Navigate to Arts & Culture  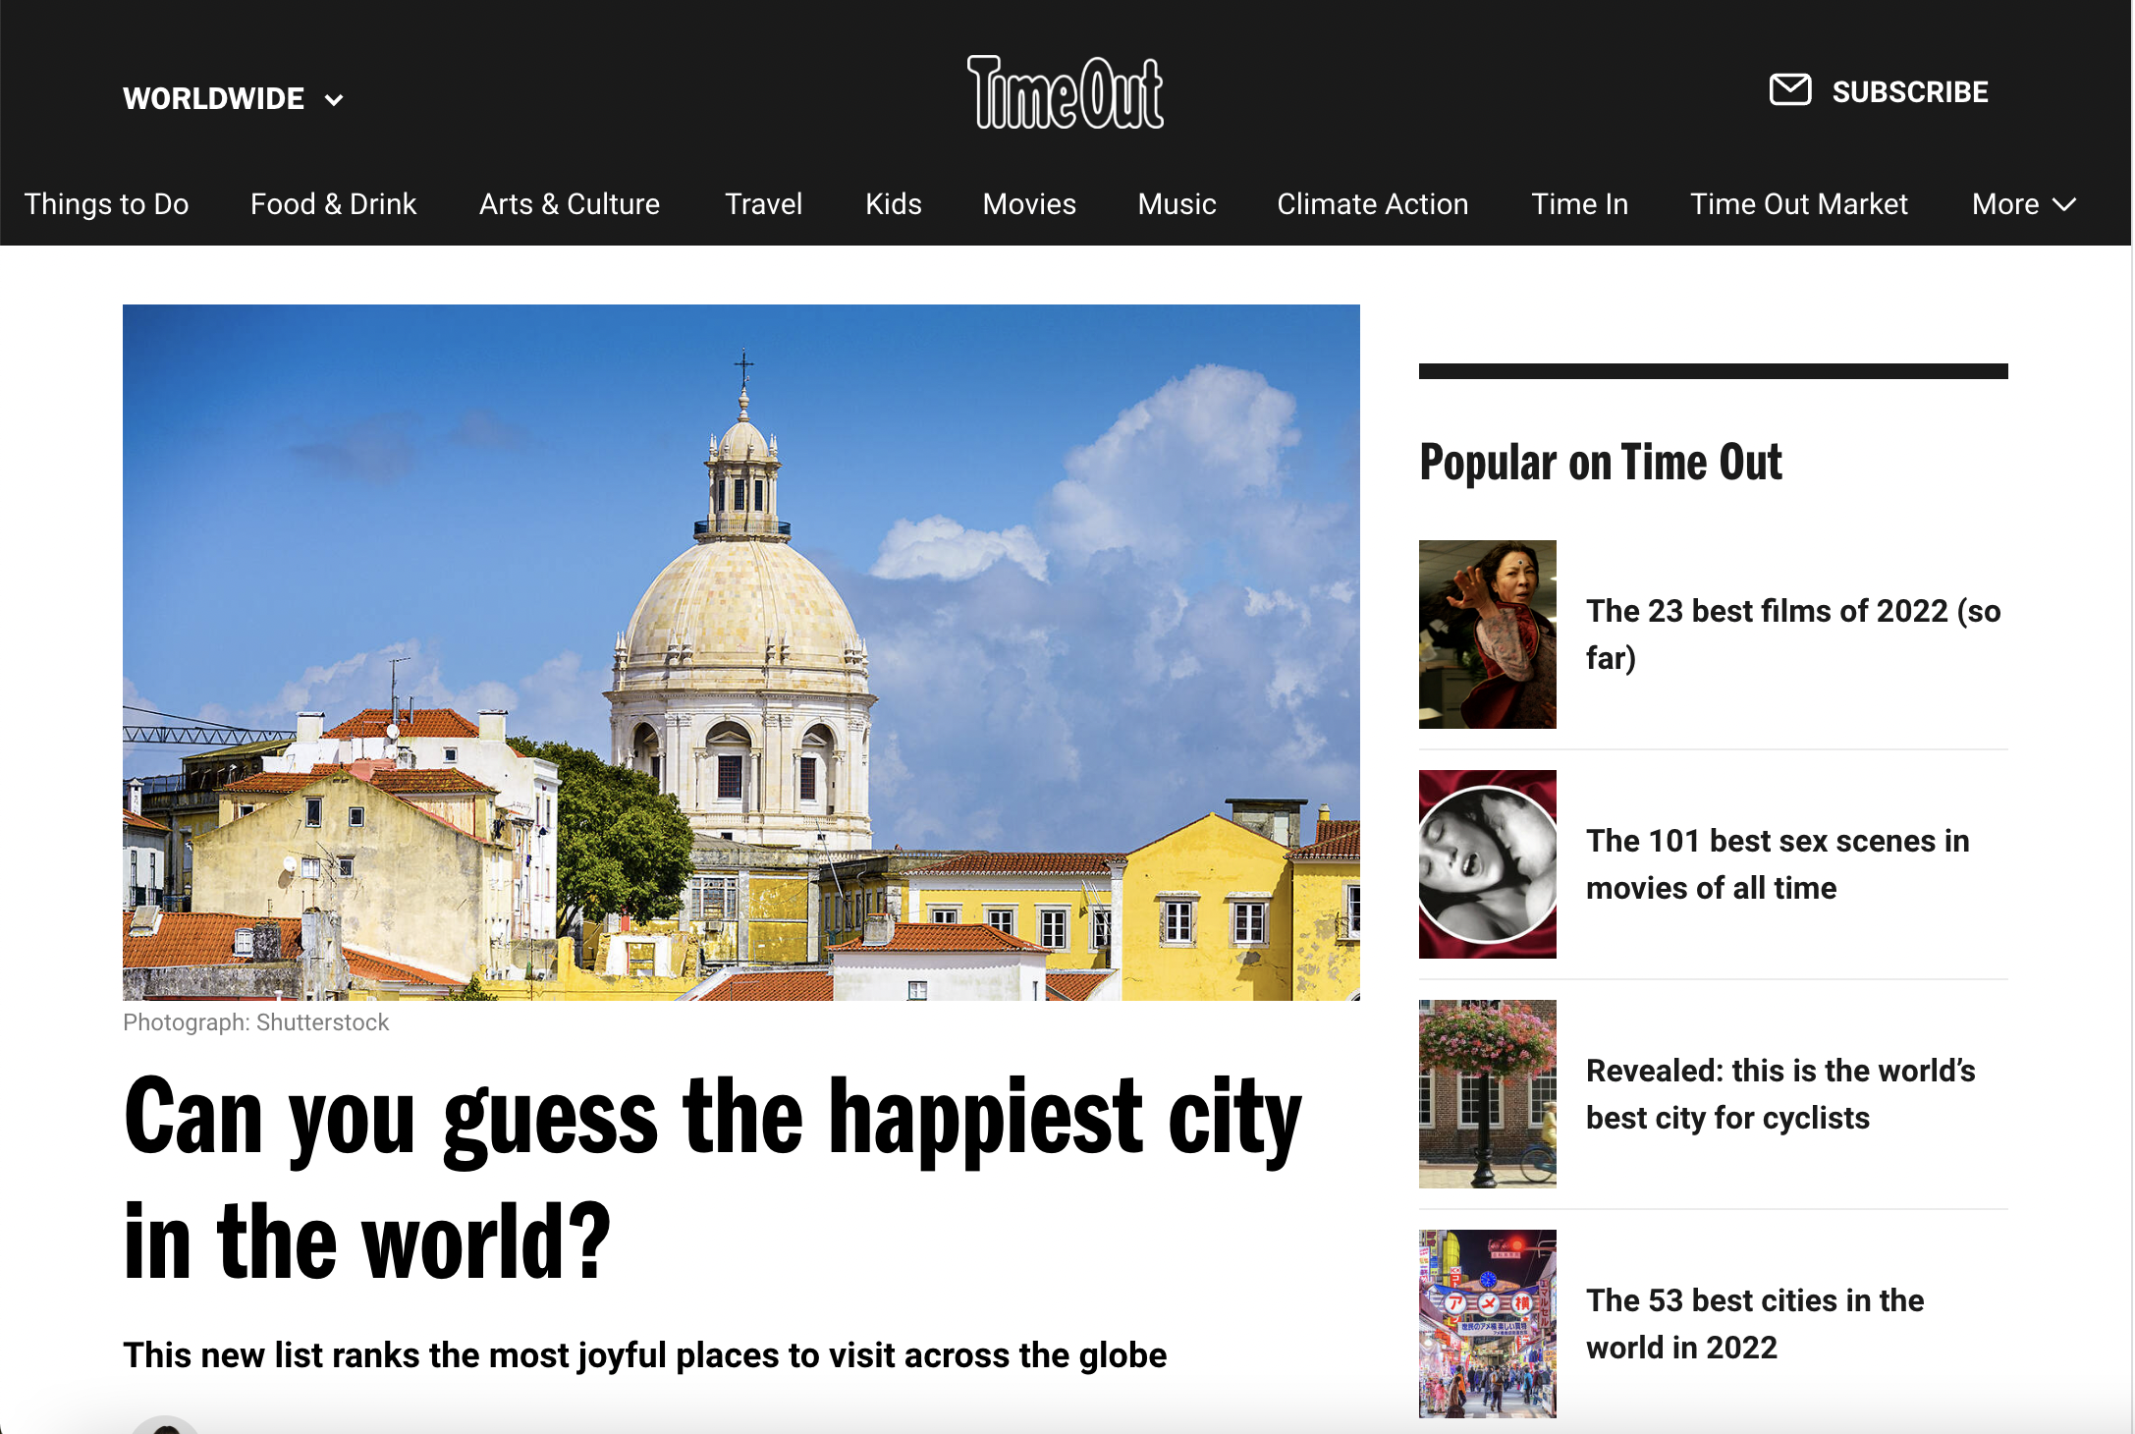pos(568,204)
